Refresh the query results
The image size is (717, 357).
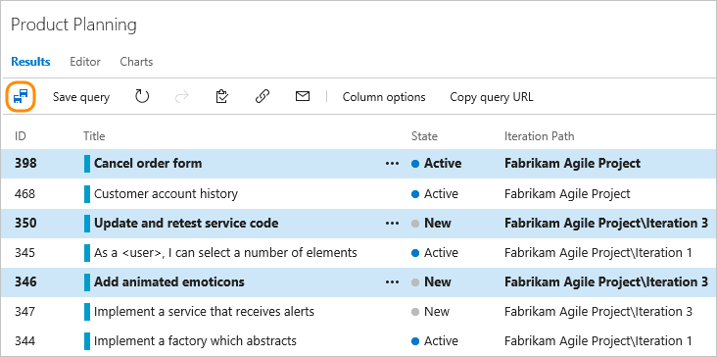[142, 96]
